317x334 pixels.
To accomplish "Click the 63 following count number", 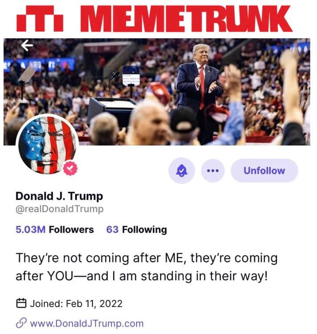I will 112,230.
